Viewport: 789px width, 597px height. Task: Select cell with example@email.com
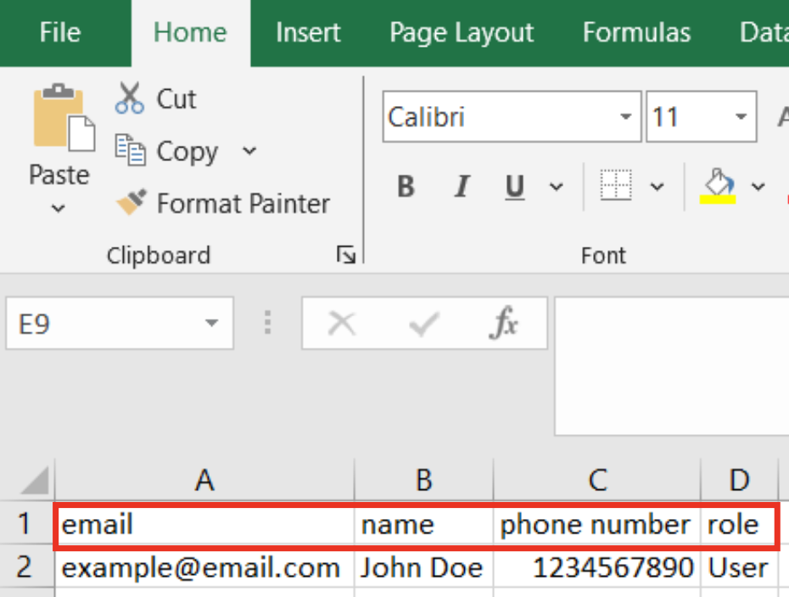pos(204,567)
